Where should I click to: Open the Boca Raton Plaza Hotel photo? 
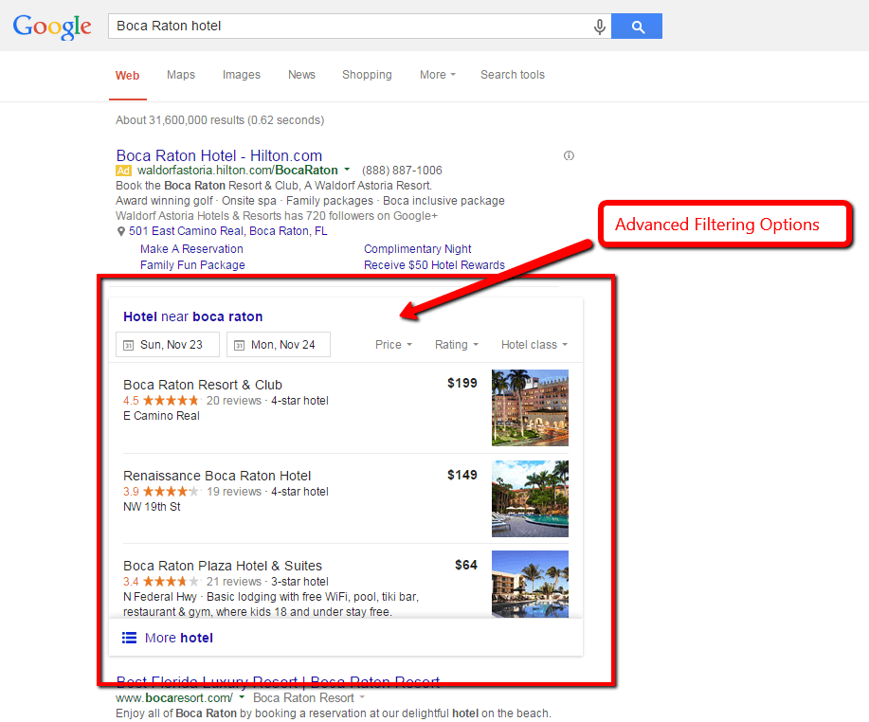(530, 584)
